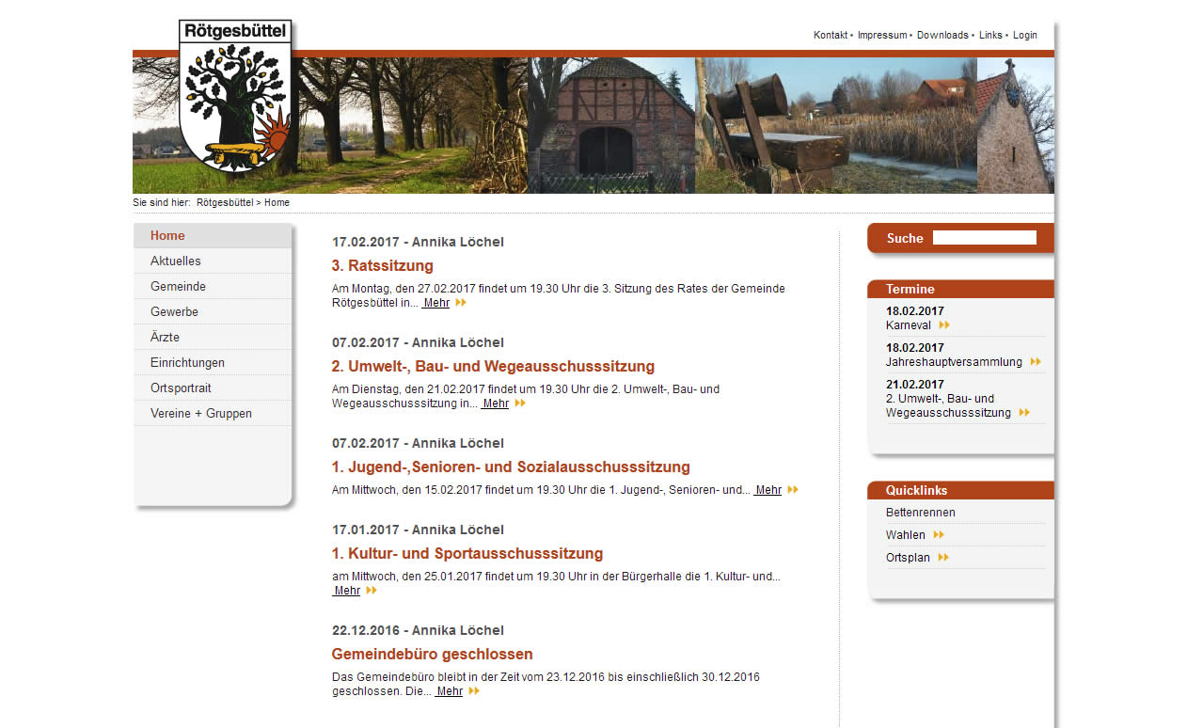Open the Links page from the header
The image size is (1187, 728).
(990, 36)
